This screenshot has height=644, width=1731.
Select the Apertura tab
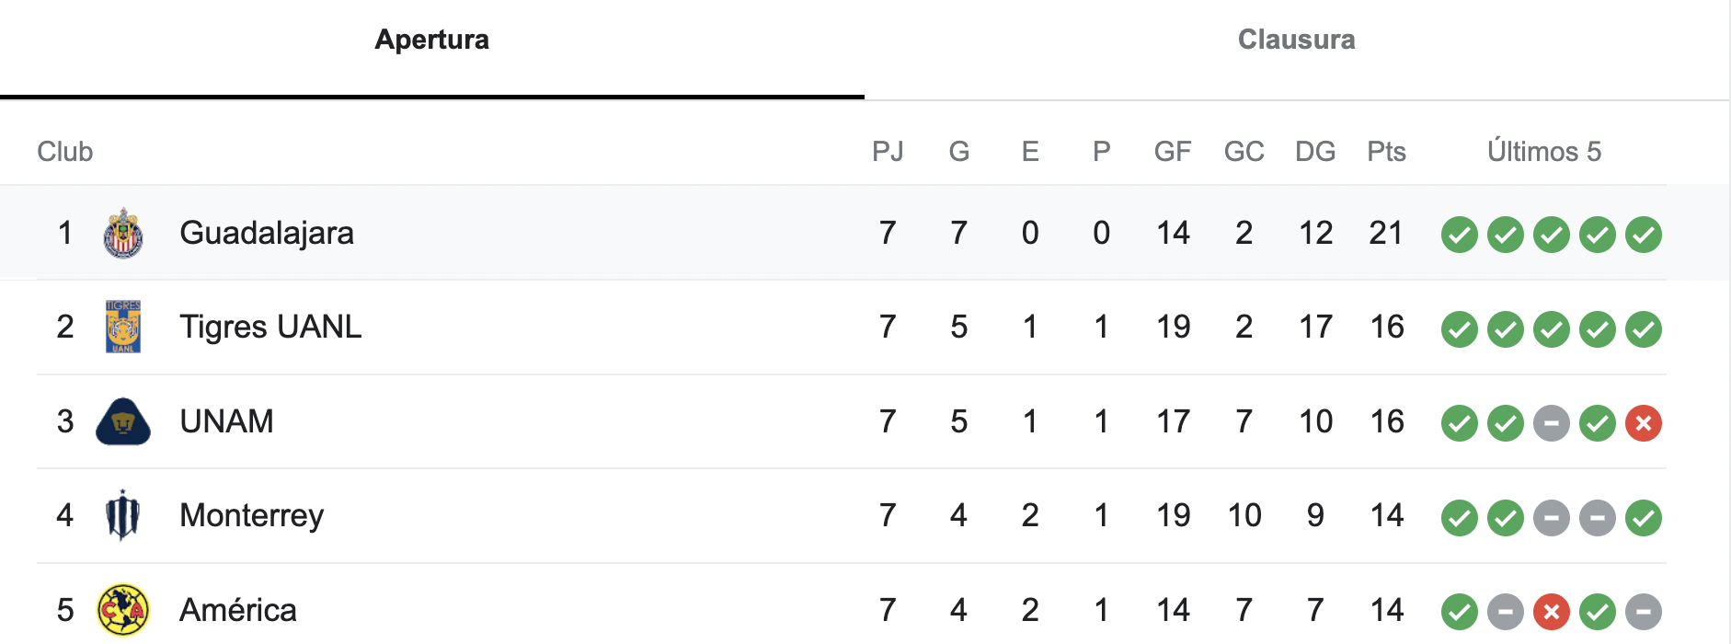[x=431, y=40]
